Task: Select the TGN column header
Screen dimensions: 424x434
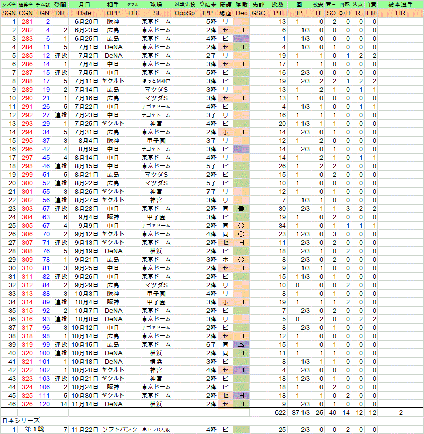Action: point(42,13)
